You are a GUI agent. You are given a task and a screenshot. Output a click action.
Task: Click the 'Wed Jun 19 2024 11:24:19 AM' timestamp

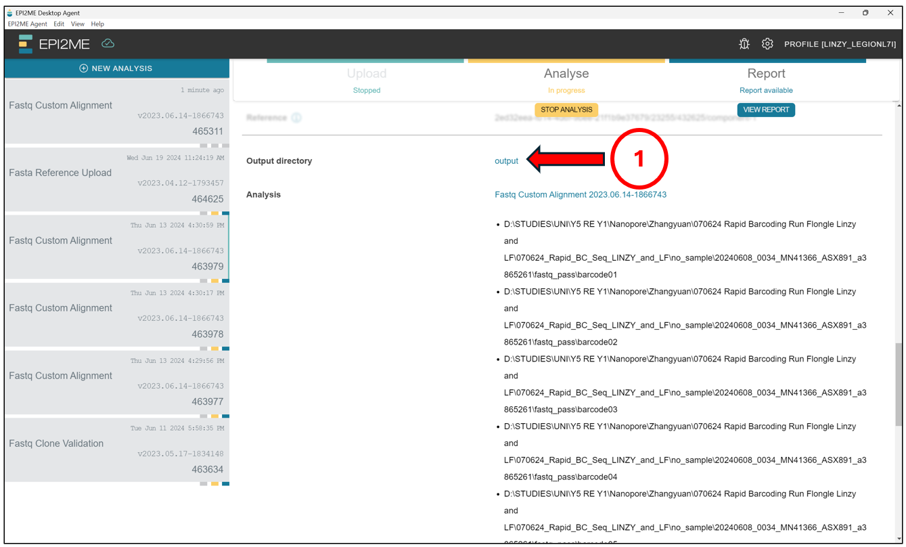pos(175,158)
